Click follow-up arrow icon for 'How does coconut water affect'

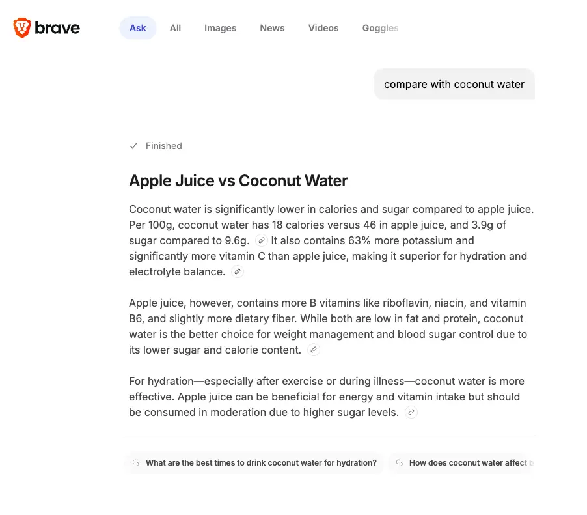(x=400, y=463)
